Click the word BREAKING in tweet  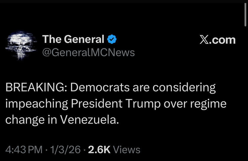coord(35,87)
